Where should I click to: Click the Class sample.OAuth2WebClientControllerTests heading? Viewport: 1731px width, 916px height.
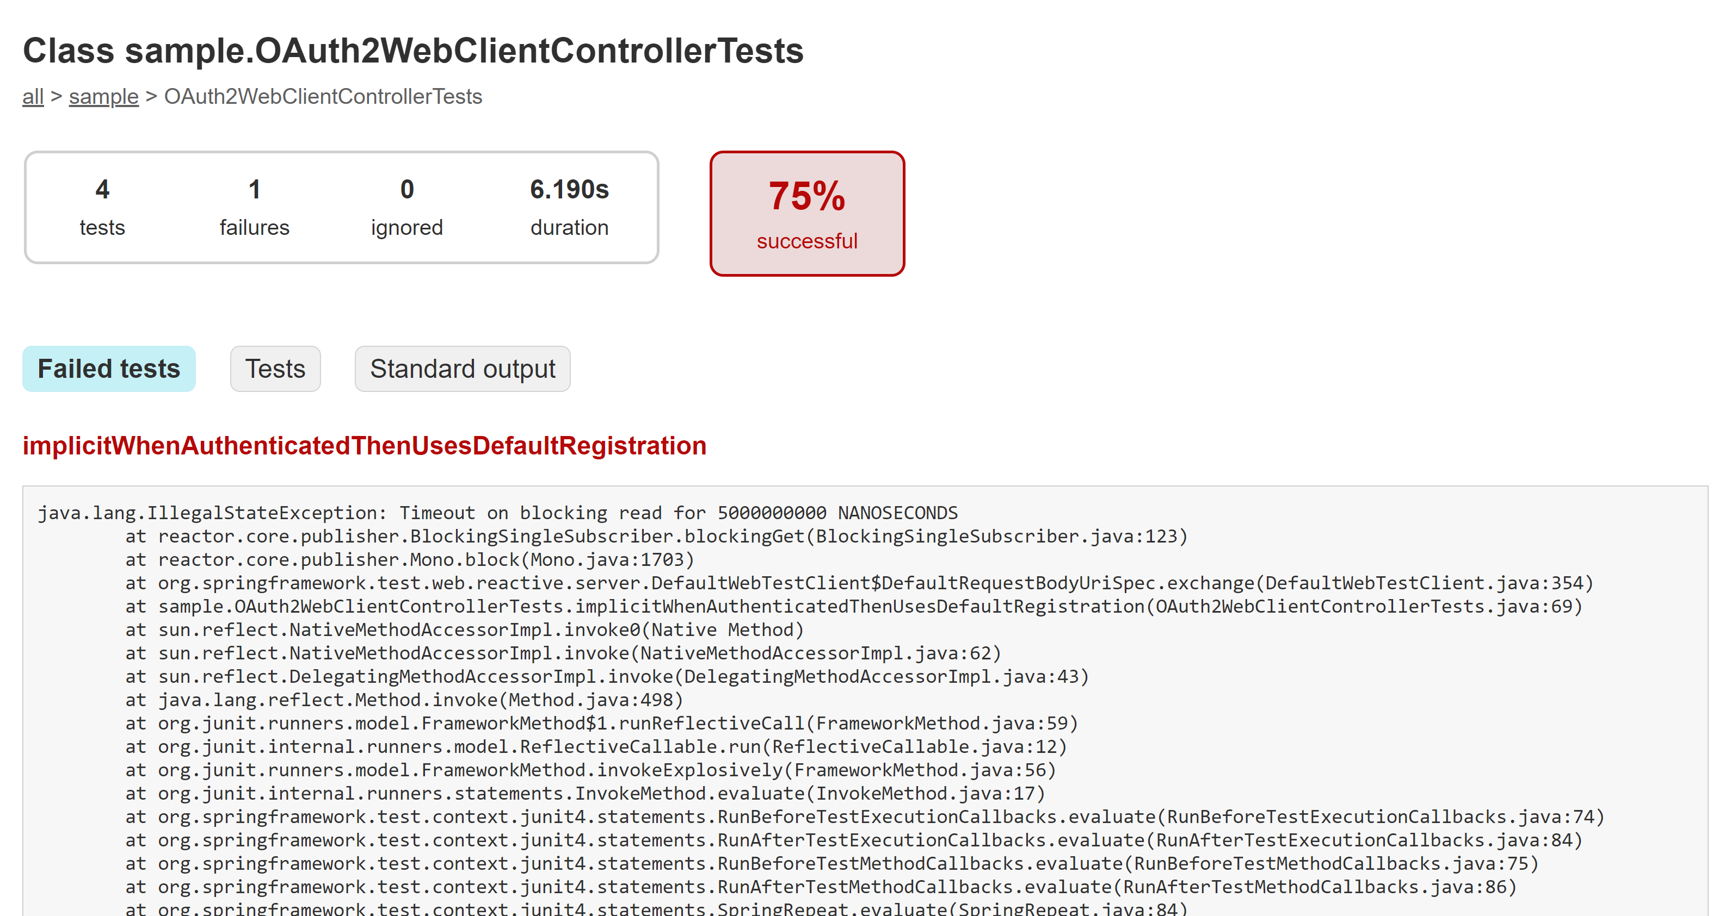[x=412, y=51]
